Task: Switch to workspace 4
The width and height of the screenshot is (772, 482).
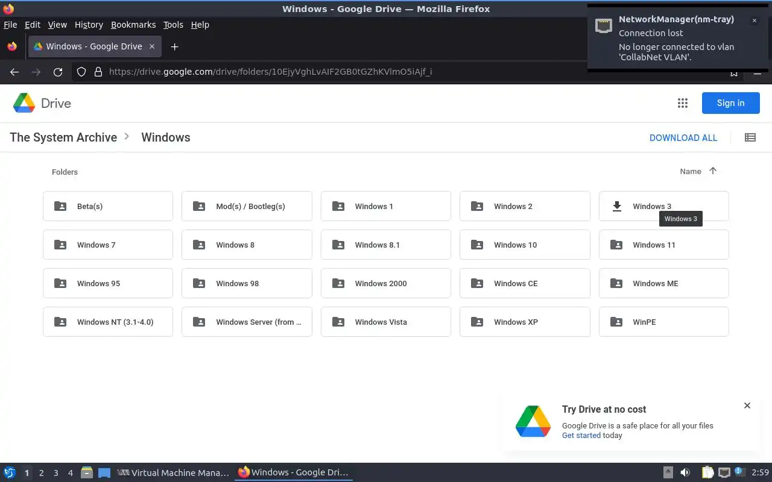Action: (70, 473)
